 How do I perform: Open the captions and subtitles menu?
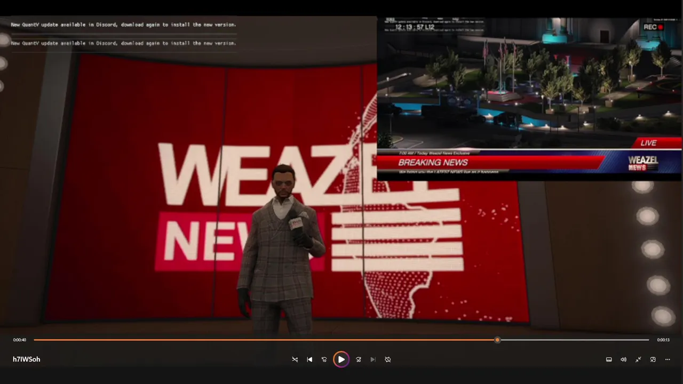tap(609, 359)
